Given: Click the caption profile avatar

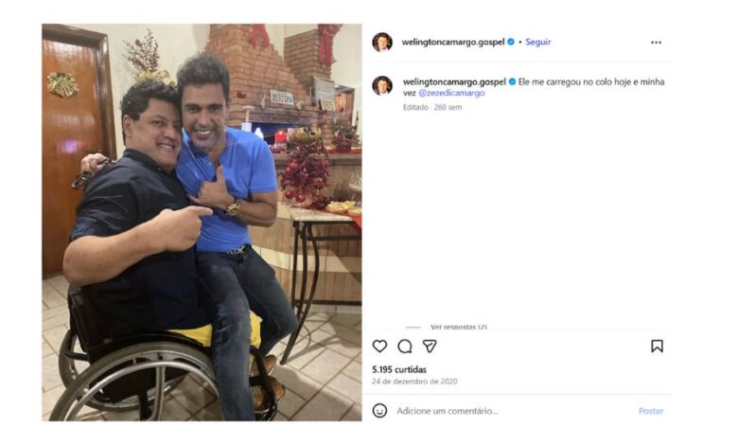Looking at the screenshot, I should coord(382,86).
